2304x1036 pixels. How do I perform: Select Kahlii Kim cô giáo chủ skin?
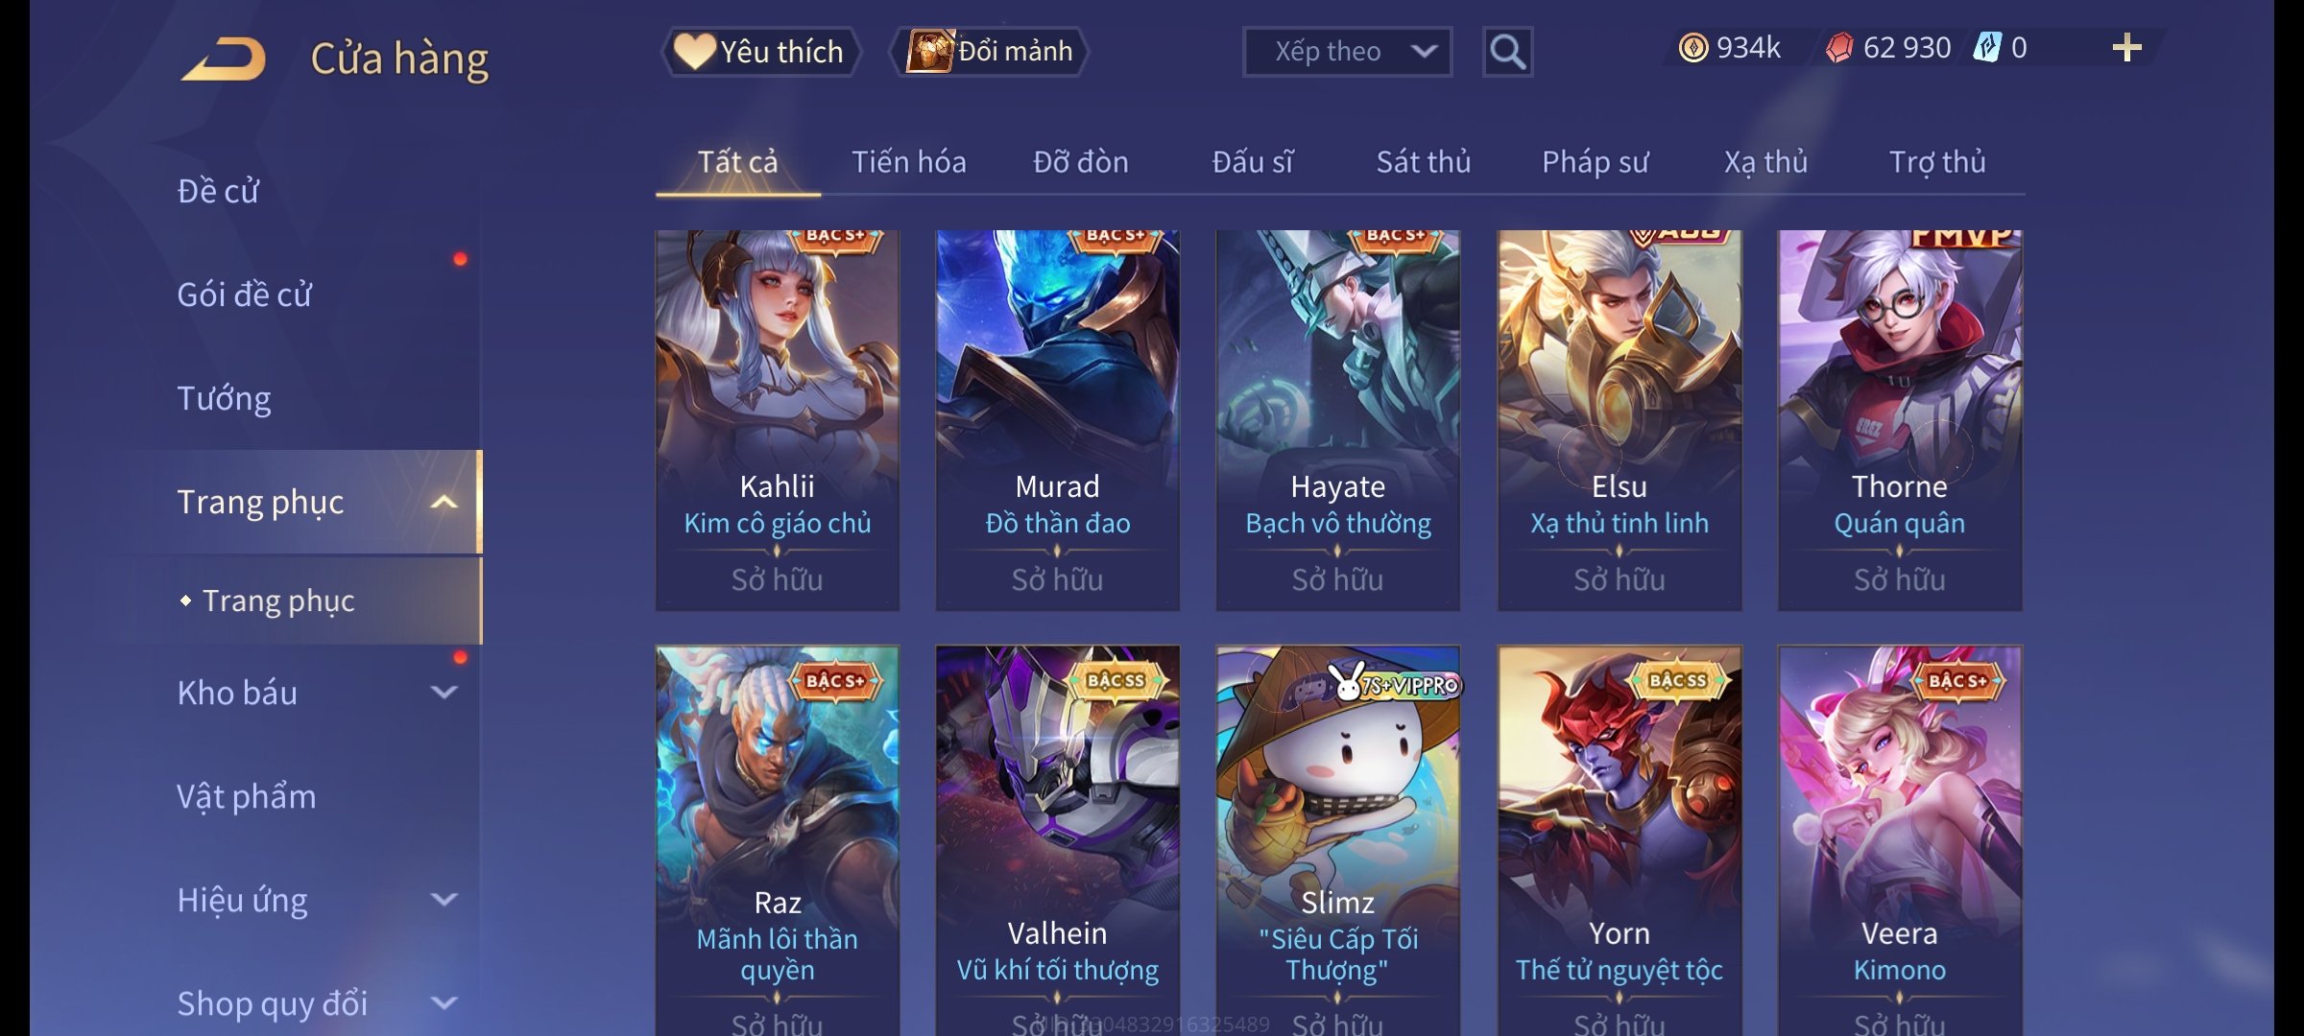pos(778,420)
